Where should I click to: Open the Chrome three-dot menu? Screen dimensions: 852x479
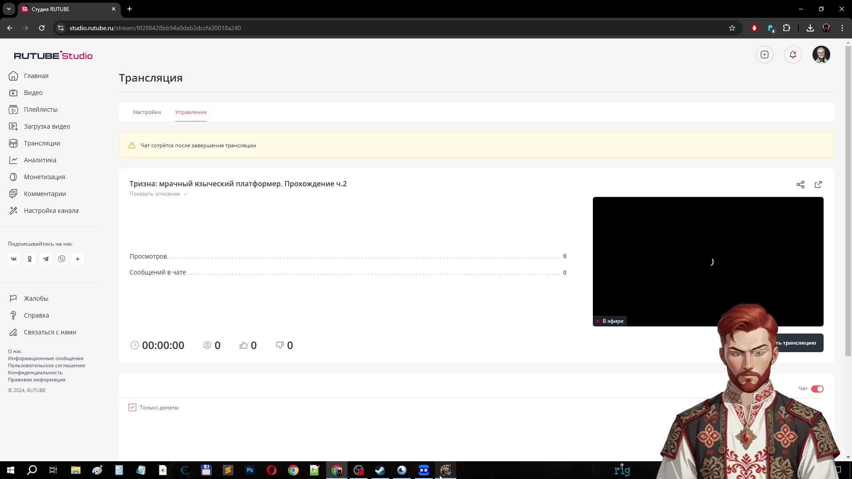tap(842, 28)
